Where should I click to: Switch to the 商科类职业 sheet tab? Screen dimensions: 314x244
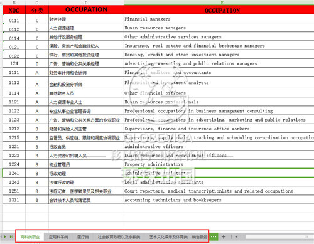(x=30, y=237)
